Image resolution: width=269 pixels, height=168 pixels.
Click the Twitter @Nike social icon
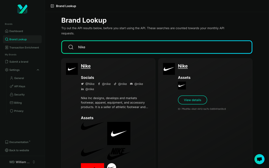pyautogui.click(x=82, y=84)
